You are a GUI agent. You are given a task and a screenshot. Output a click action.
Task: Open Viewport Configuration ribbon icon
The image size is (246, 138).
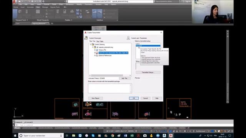click(38, 11)
